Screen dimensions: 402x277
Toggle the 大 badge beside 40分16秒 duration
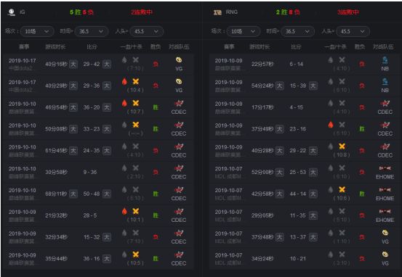click(73, 65)
